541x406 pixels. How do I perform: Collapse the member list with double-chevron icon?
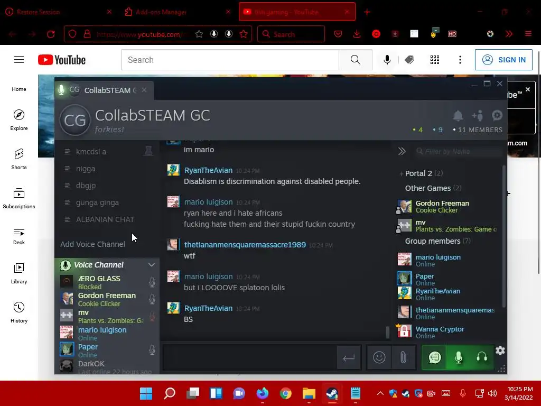(402, 151)
